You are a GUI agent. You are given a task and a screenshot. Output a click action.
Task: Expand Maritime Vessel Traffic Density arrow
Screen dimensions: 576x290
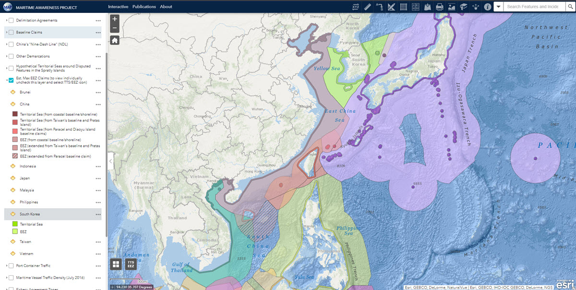pos(6,277)
